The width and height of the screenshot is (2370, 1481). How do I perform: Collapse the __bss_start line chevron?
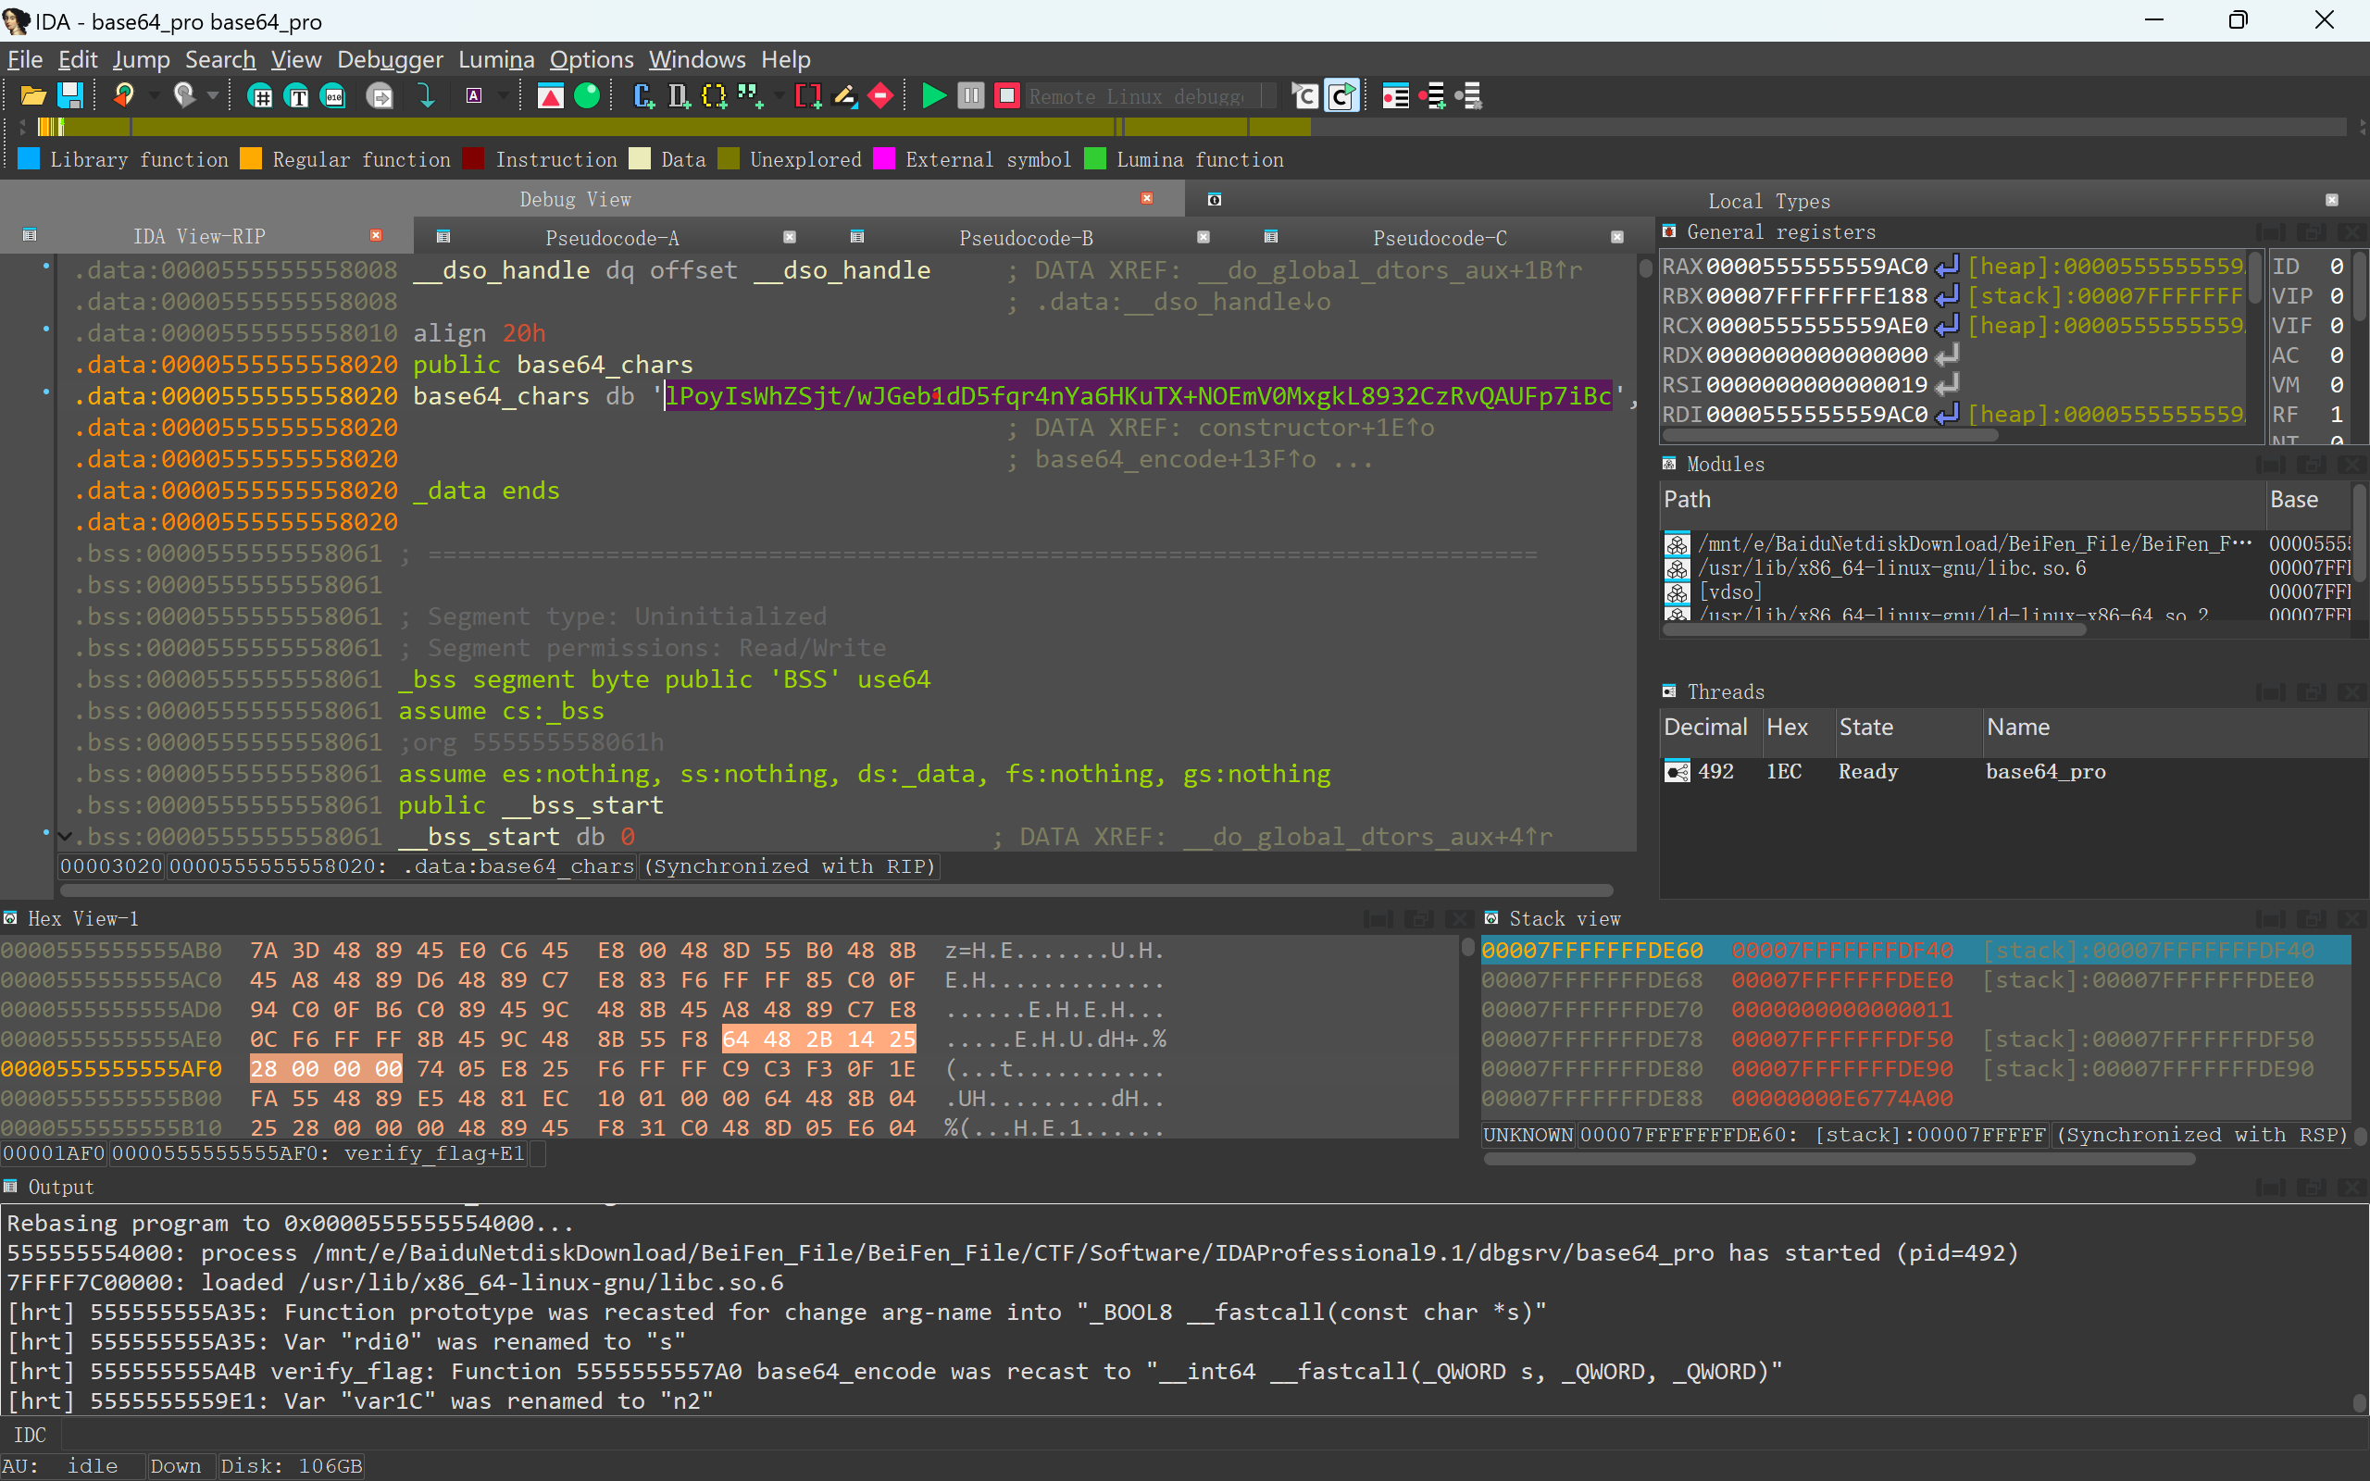coord(65,837)
